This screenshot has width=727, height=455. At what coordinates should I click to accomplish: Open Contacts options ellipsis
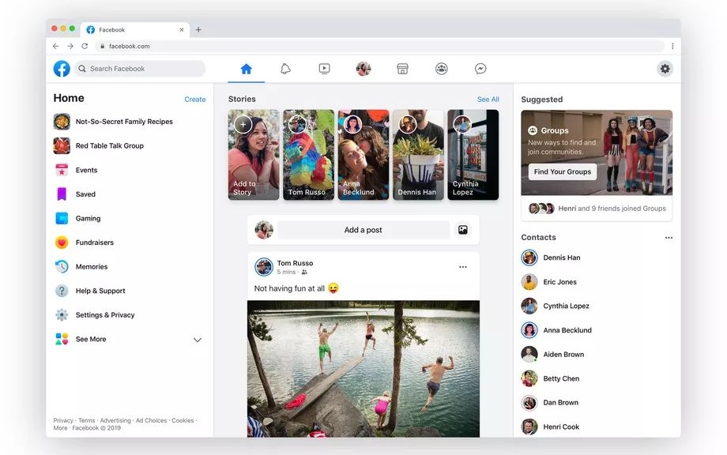click(x=669, y=238)
